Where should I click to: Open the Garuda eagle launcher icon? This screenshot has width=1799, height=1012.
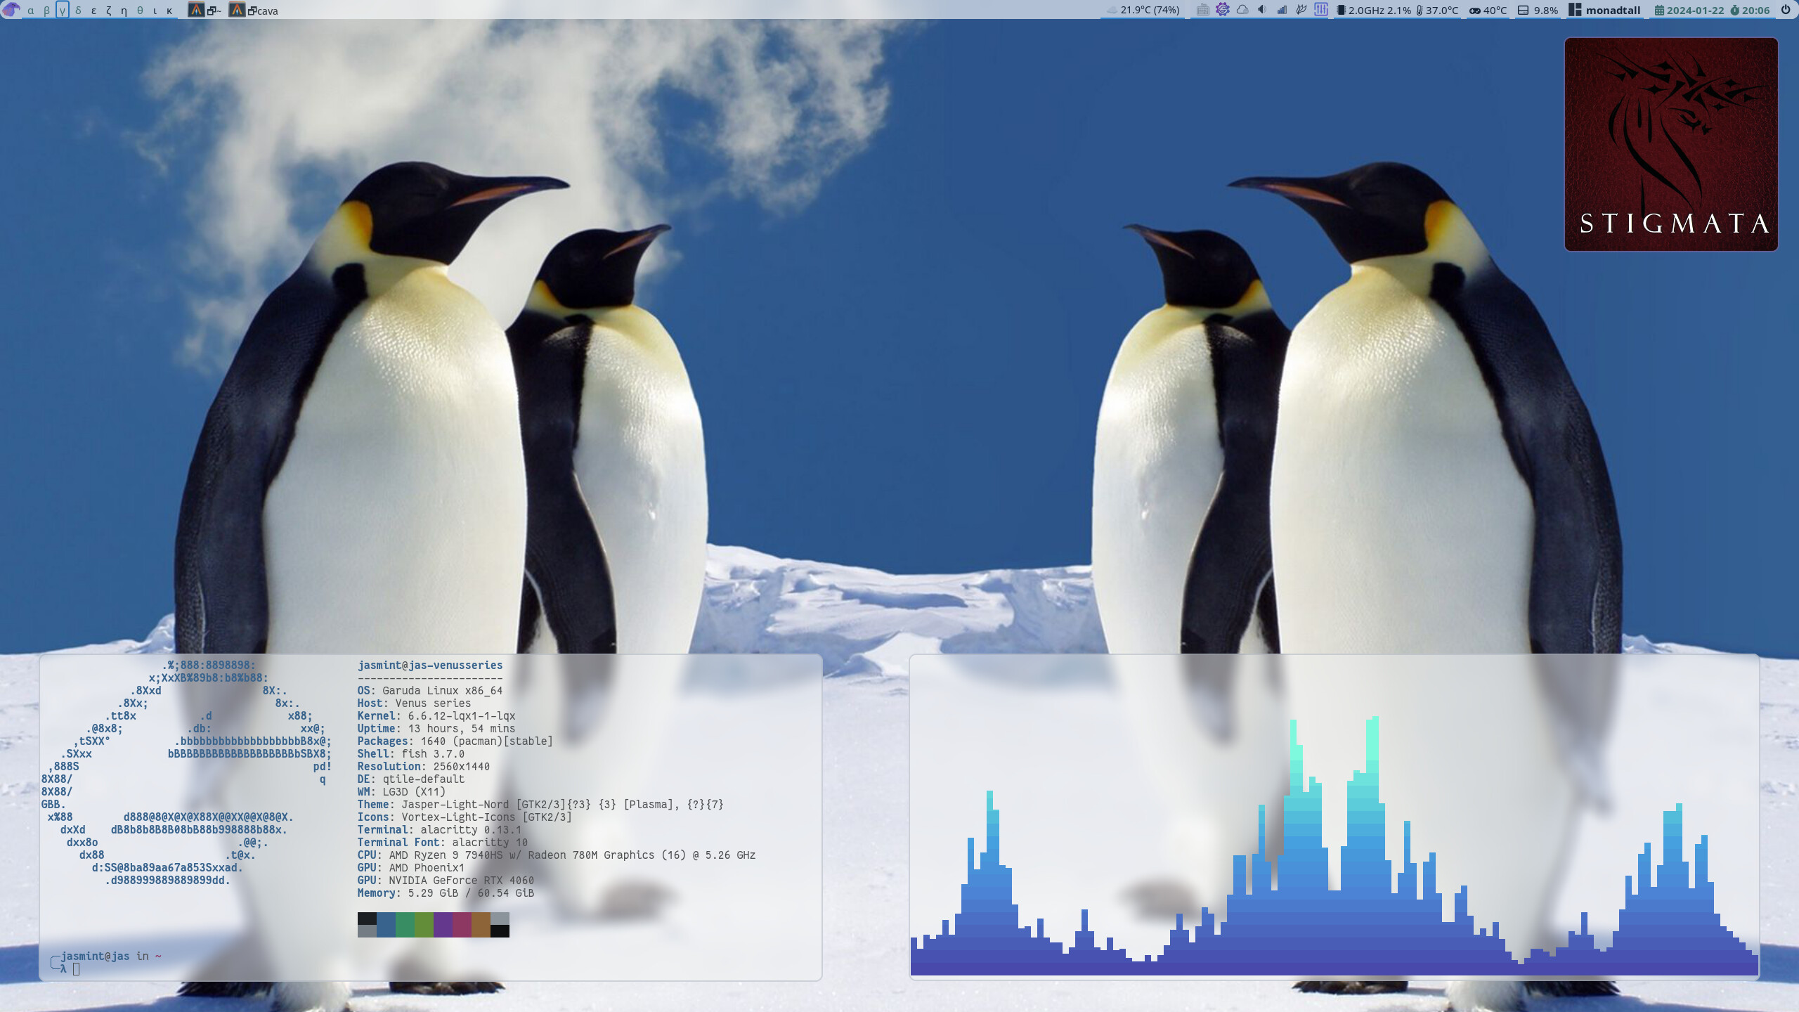coord(11,10)
